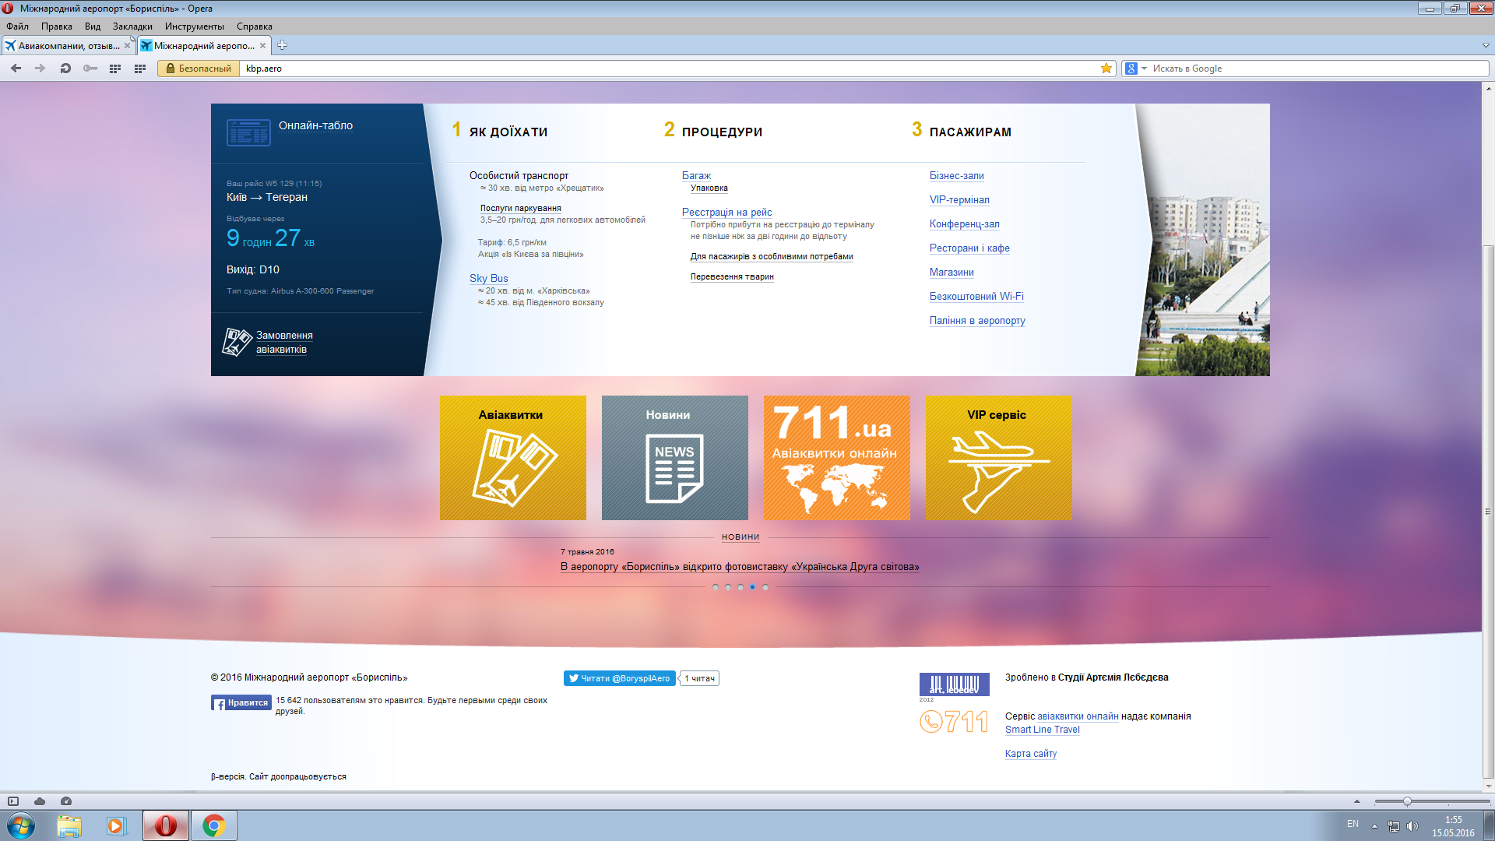
Task: Open the 711.ua Авіаквитки онлайн tile
Action: point(836,458)
